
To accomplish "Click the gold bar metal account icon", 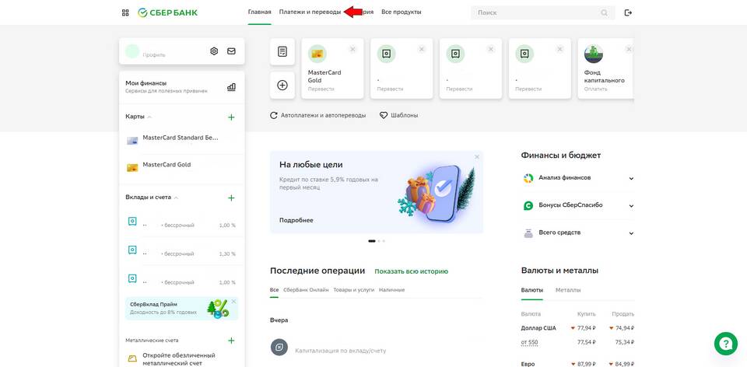I will tap(132, 358).
